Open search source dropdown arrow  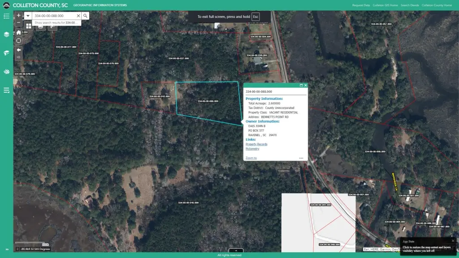click(x=28, y=16)
